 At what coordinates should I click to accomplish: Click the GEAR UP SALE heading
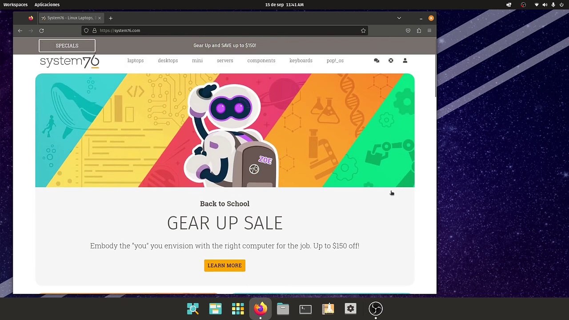coord(225,223)
